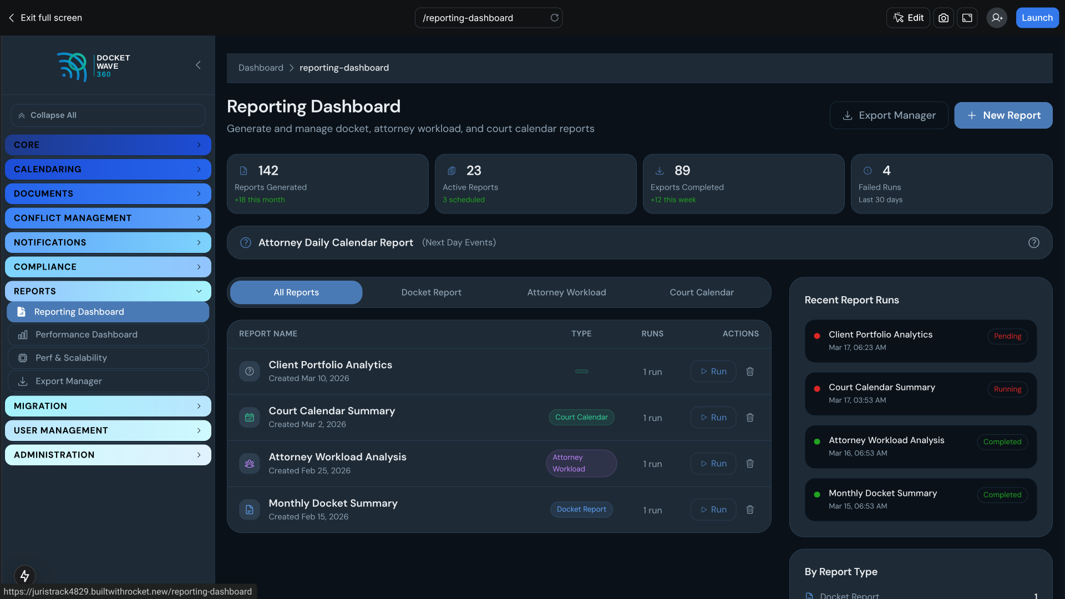Click the Dashboard breadcrumb link
The height and width of the screenshot is (599, 1065).
(x=261, y=68)
